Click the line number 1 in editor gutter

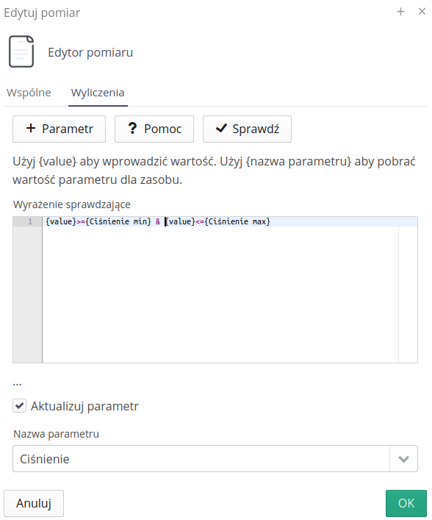30,221
